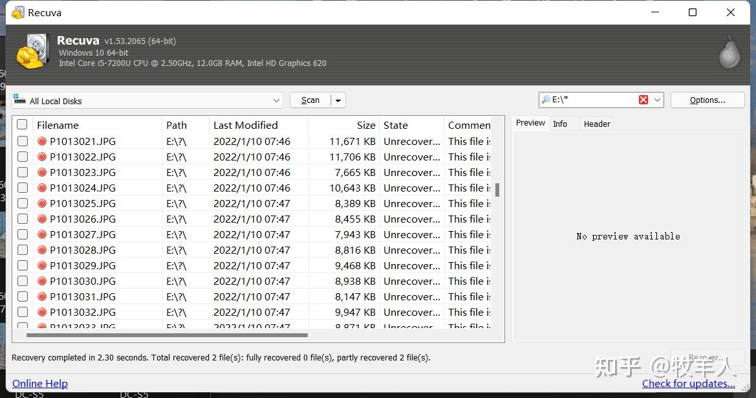
Task: Switch to the Preview tab
Action: point(530,123)
